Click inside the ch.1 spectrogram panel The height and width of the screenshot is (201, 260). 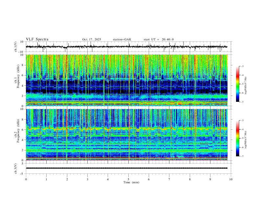(x=126, y=80)
